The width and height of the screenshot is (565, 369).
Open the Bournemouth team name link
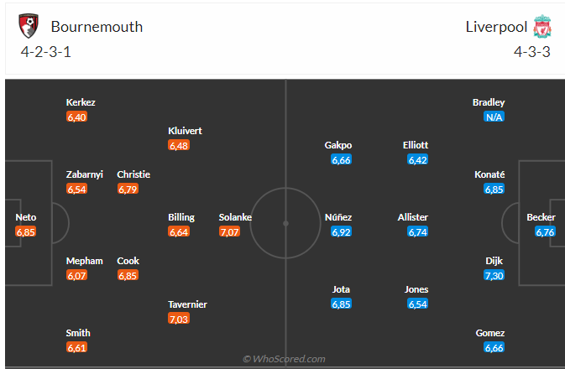97,27
